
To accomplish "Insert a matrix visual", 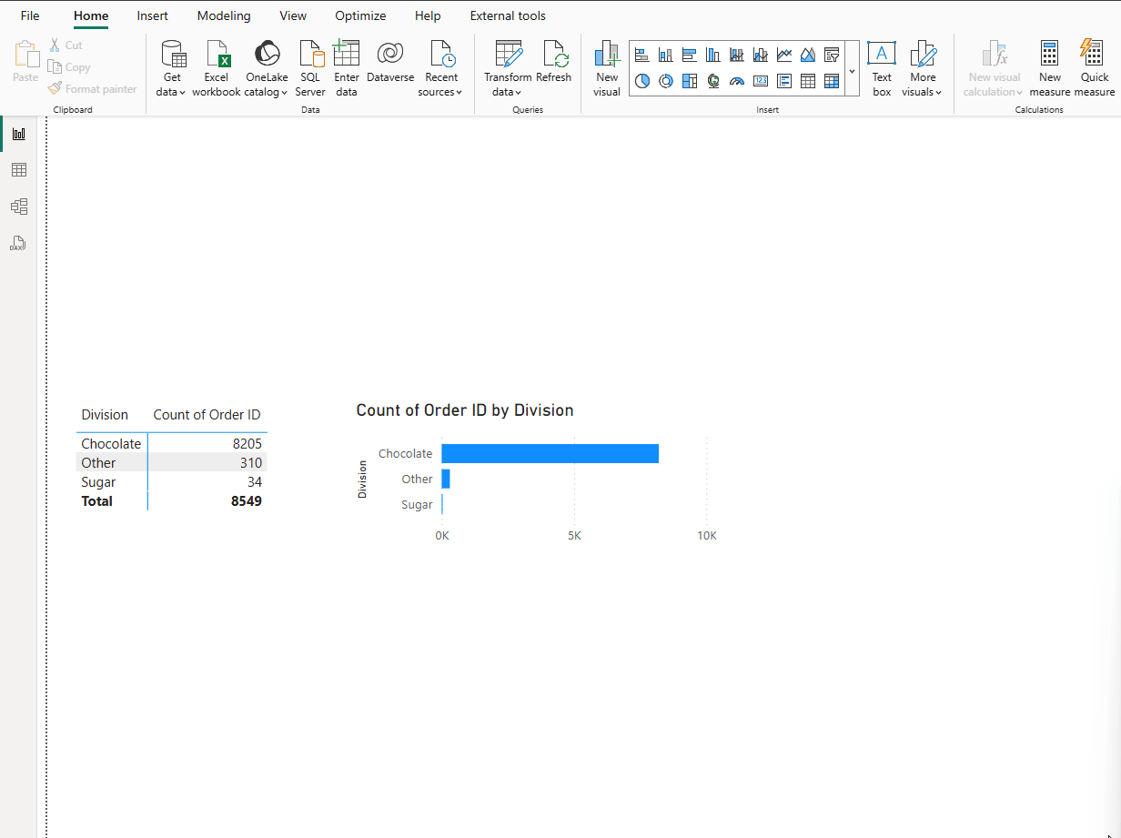I will pos(832,81).
